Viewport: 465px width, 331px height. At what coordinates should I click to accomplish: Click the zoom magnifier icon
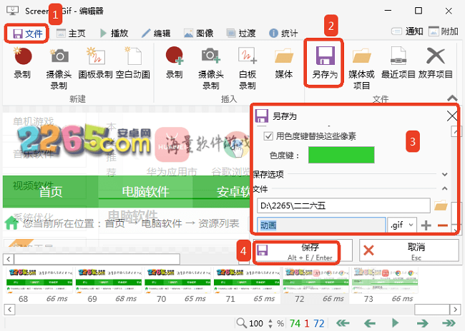(x=241, y=322)
